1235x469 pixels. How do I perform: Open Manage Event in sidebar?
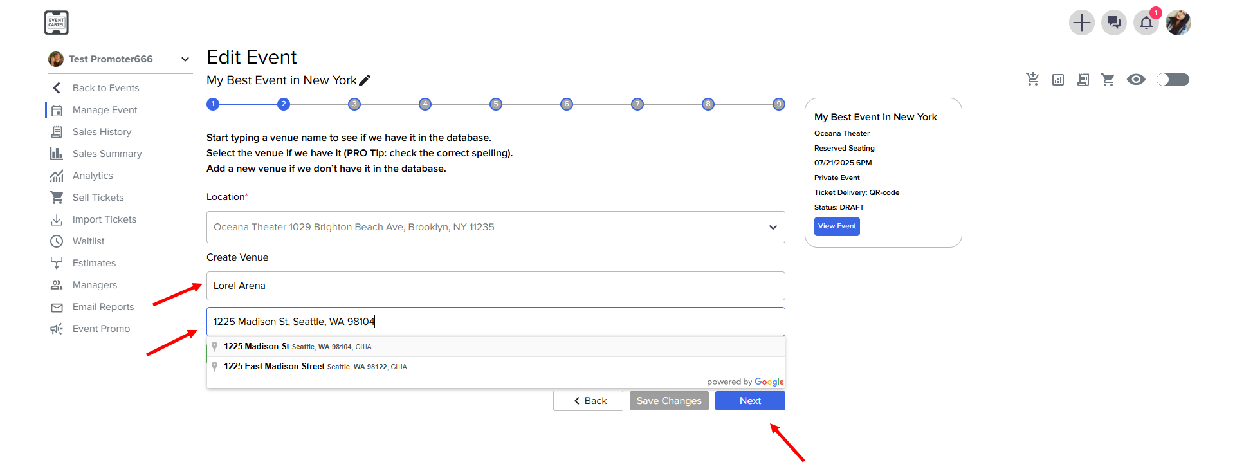click(105, 110)
